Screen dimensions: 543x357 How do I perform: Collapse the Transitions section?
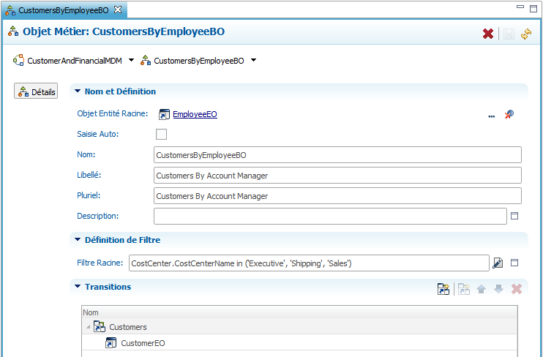point(78,286)
